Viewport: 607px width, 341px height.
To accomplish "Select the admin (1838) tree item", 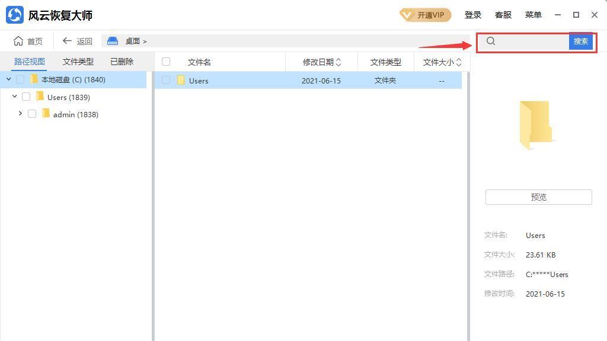I will pyautogui.click(x=75, y=114).
